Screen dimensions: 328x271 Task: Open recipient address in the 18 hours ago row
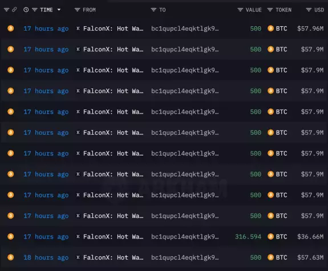tap(185, 257)
